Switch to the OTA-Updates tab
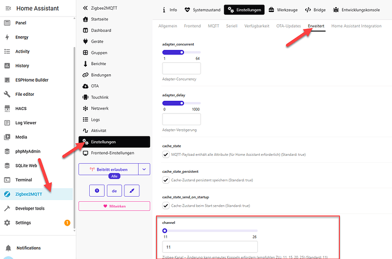The width and height of the screenshot is (392, 259). [289, 26]
